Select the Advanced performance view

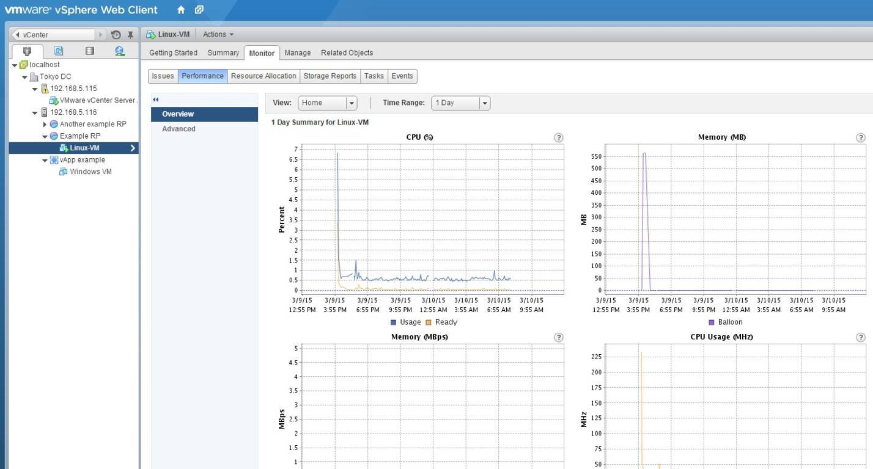click(204, 129)
